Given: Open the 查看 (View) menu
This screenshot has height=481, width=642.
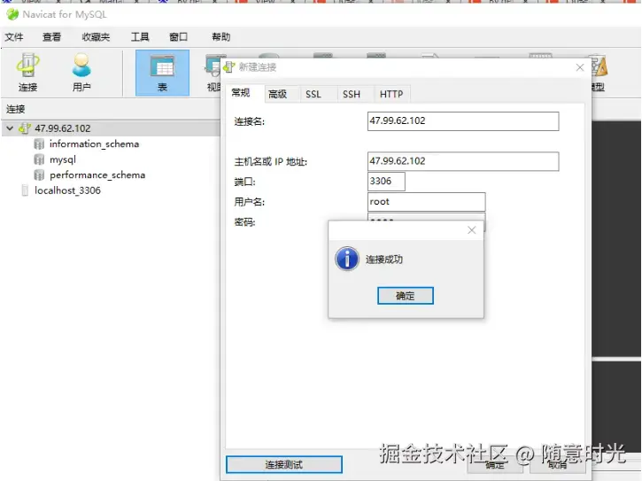Looking at the screenshot, I should point(51,37).
